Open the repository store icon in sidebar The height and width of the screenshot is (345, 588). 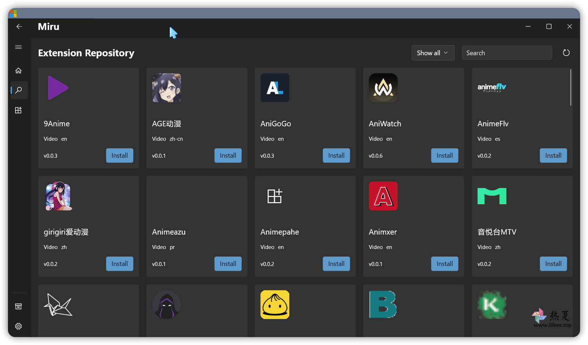pyautogui.click(x=18, y=306)
